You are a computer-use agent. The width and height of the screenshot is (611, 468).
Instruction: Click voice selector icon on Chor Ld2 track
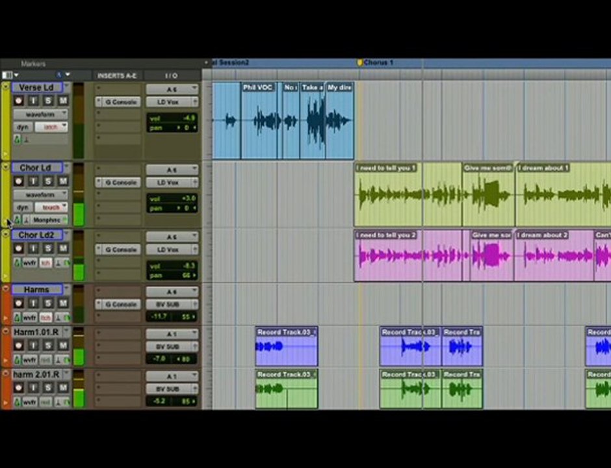17,263
